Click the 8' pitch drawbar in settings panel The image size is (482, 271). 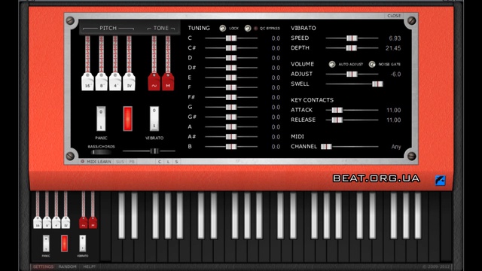[102, 81]
